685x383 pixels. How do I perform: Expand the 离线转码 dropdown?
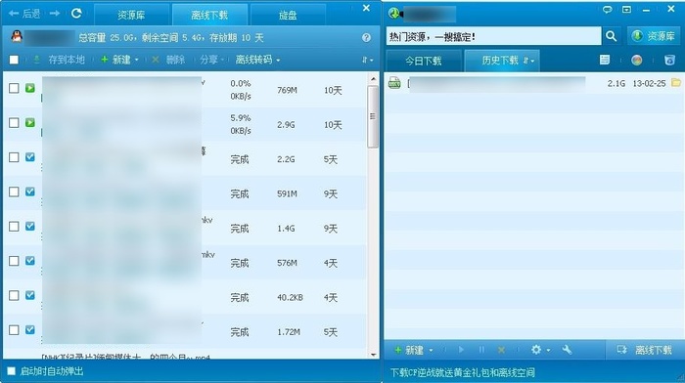pos(257,60)
